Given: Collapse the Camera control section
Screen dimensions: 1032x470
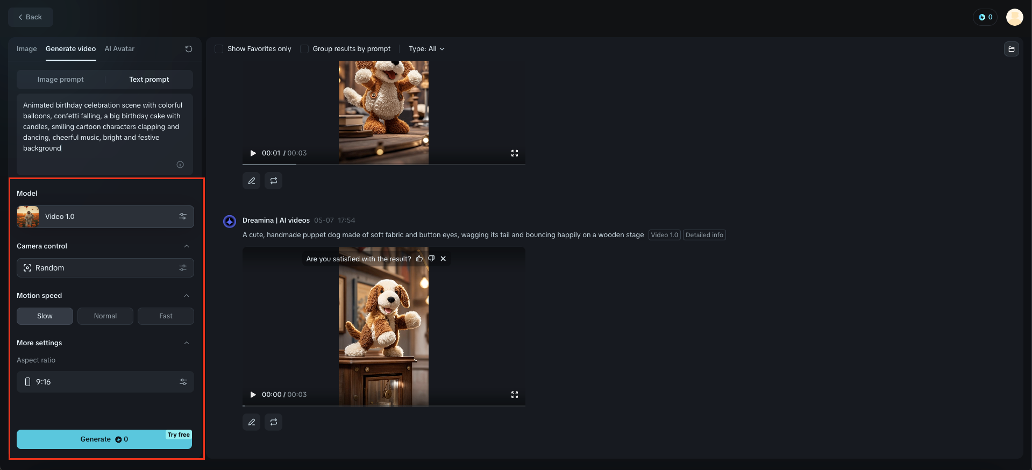Looking at the screenshot, I should (187, 246).
